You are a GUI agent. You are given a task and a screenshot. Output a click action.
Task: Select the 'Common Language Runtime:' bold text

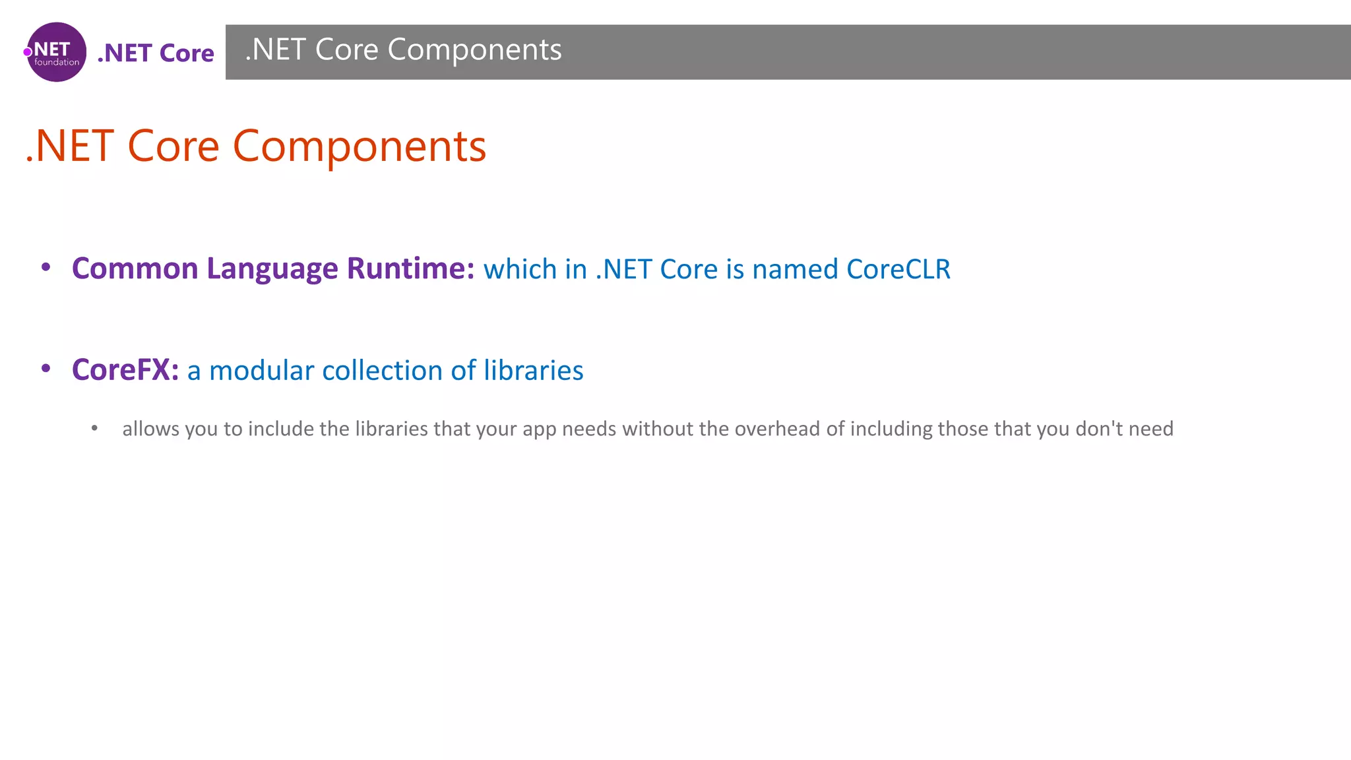[x=273, y=269]
